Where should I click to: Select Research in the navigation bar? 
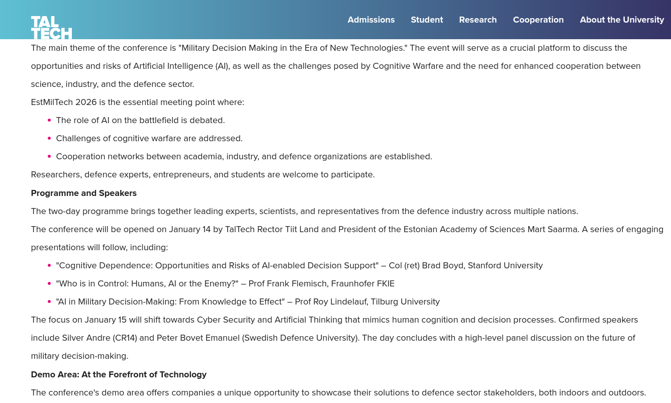click(477, 20)
